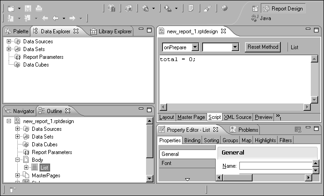
Task: Switch to the Report Design perspective
Action: tap(283, 9)
